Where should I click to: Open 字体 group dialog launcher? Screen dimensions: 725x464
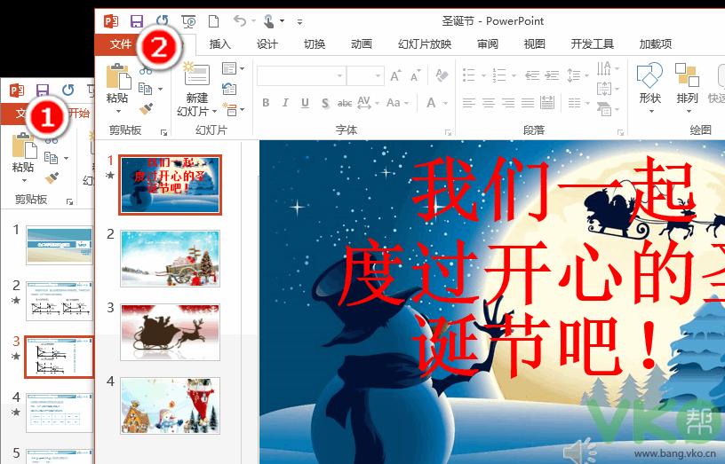[x=448, y=132]
